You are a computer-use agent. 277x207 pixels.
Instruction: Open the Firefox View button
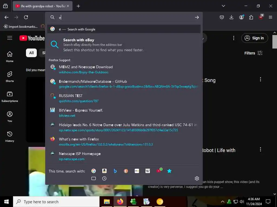(5, 6)
